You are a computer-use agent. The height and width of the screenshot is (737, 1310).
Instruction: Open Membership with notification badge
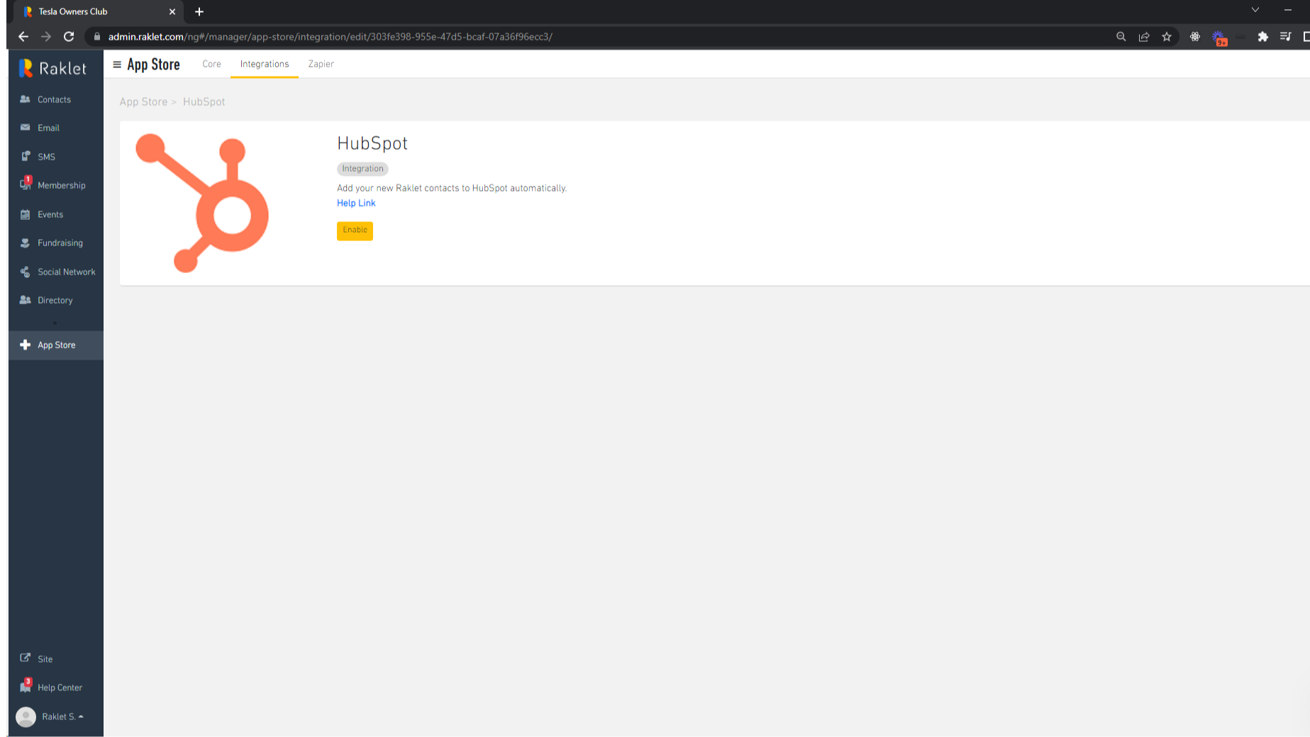61,185
